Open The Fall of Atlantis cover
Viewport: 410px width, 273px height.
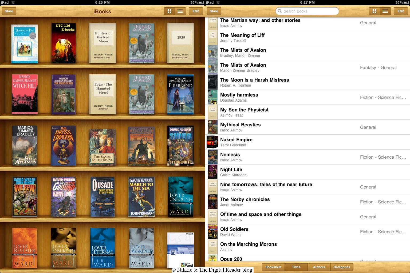coord(25,146)
